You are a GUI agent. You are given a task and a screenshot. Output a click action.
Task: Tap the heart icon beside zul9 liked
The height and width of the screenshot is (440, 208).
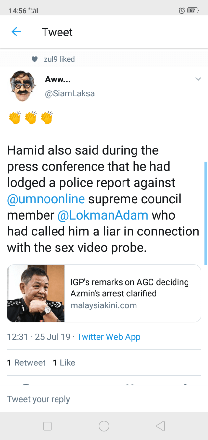point(35,59)
